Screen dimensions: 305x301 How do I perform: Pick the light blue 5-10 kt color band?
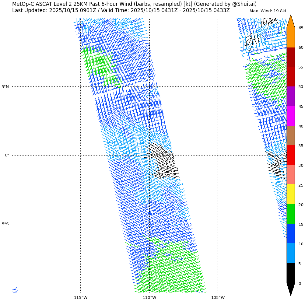[x=290, y=253]
